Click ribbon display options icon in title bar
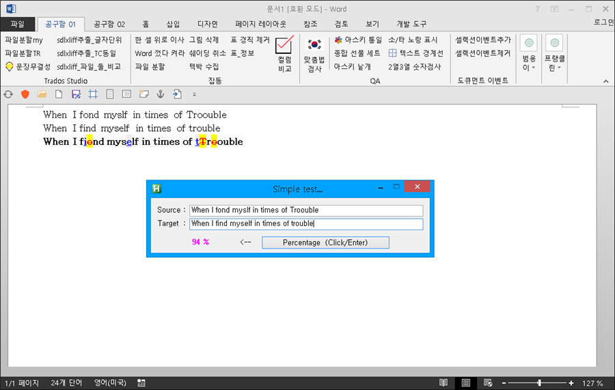 (554, 9)
